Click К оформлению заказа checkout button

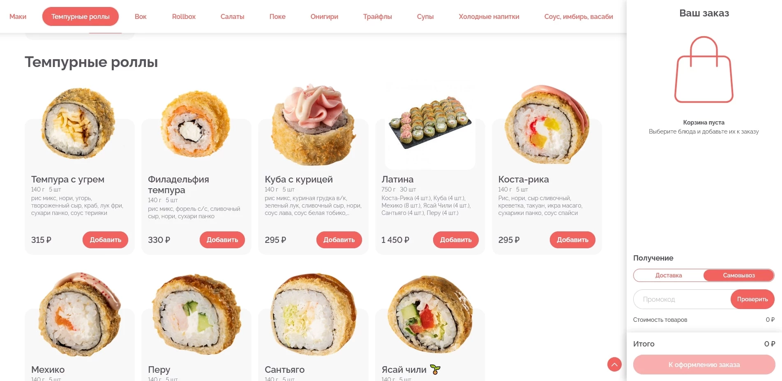tap(704, 365)
